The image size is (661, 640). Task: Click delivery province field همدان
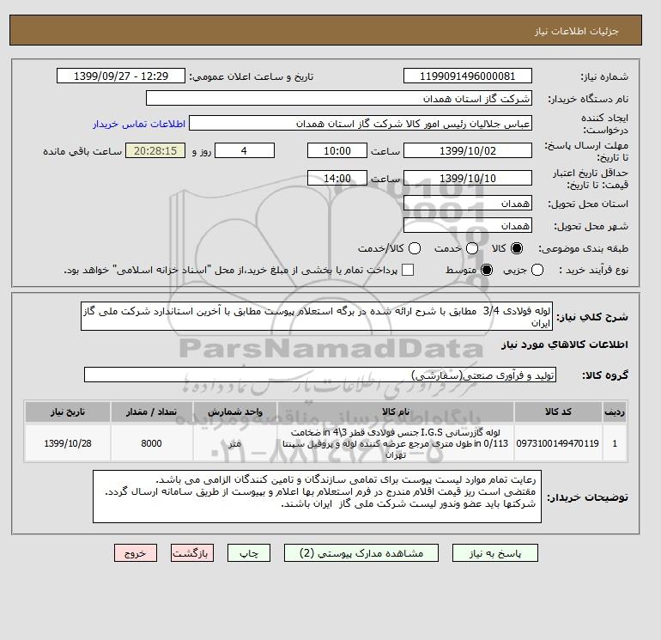click(x=468, y=204)
